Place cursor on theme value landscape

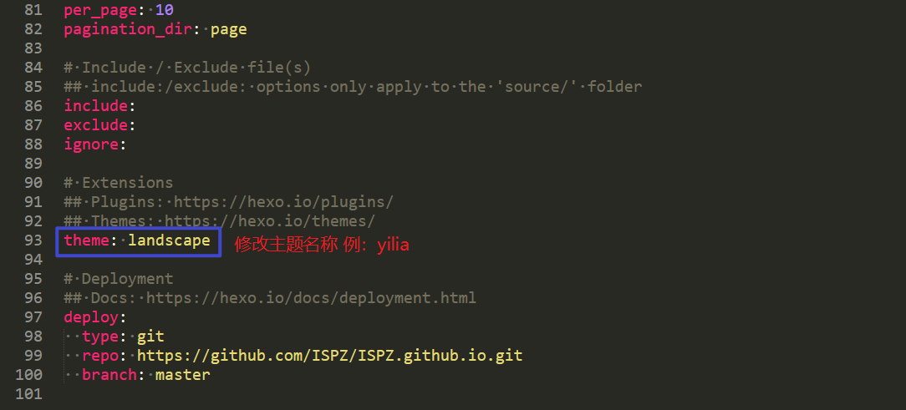(x=170, y=240)
